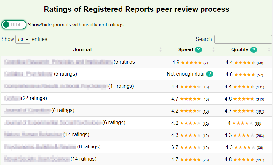Click quality count (80)
Image resolution: width=273 pixels, height=165 pixels.
coord(260,148)
